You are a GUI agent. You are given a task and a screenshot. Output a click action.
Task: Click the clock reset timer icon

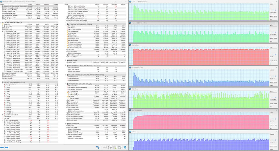click(x=110, y=147)
